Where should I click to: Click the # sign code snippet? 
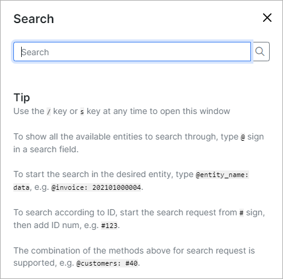pos(241,213)
